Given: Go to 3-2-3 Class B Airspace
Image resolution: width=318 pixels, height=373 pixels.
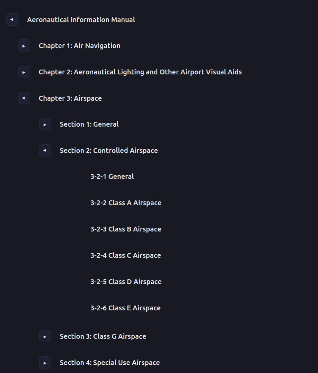Looking at the screenshot, I should coord(126,229).
